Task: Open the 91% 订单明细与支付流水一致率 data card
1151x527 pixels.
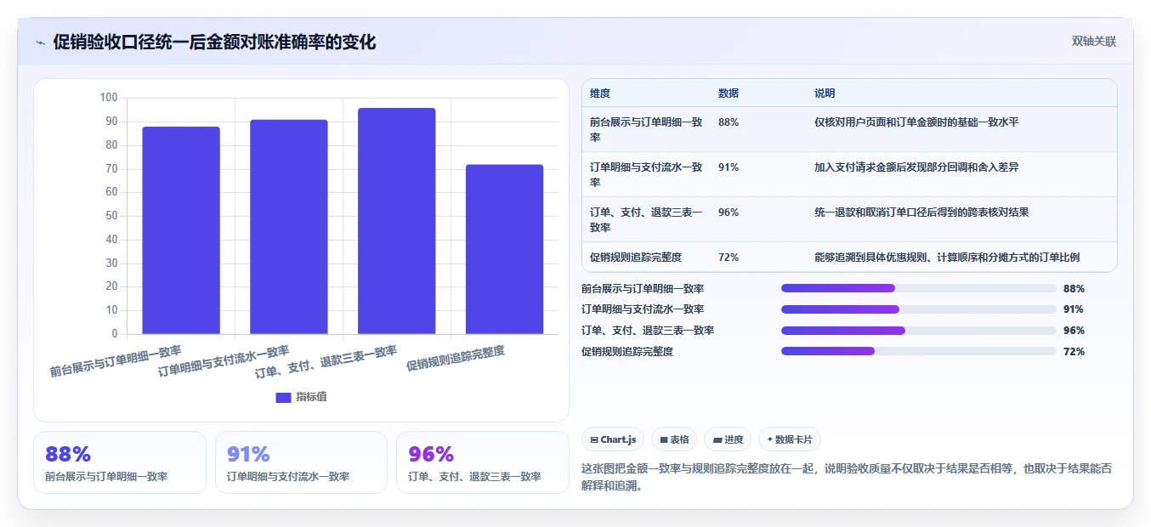Action: (x=301, y=462)
